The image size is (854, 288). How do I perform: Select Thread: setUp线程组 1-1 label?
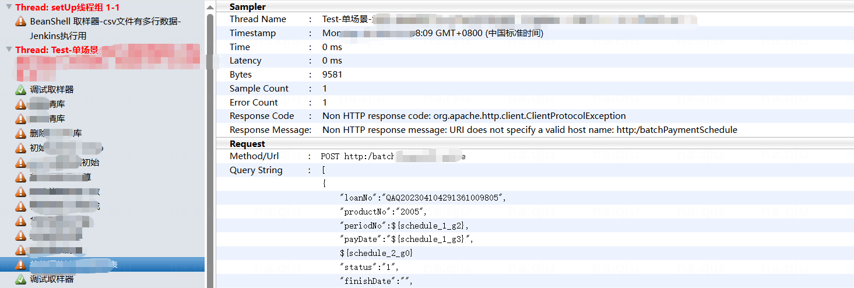pyautogui.click(x=67, y=7)
